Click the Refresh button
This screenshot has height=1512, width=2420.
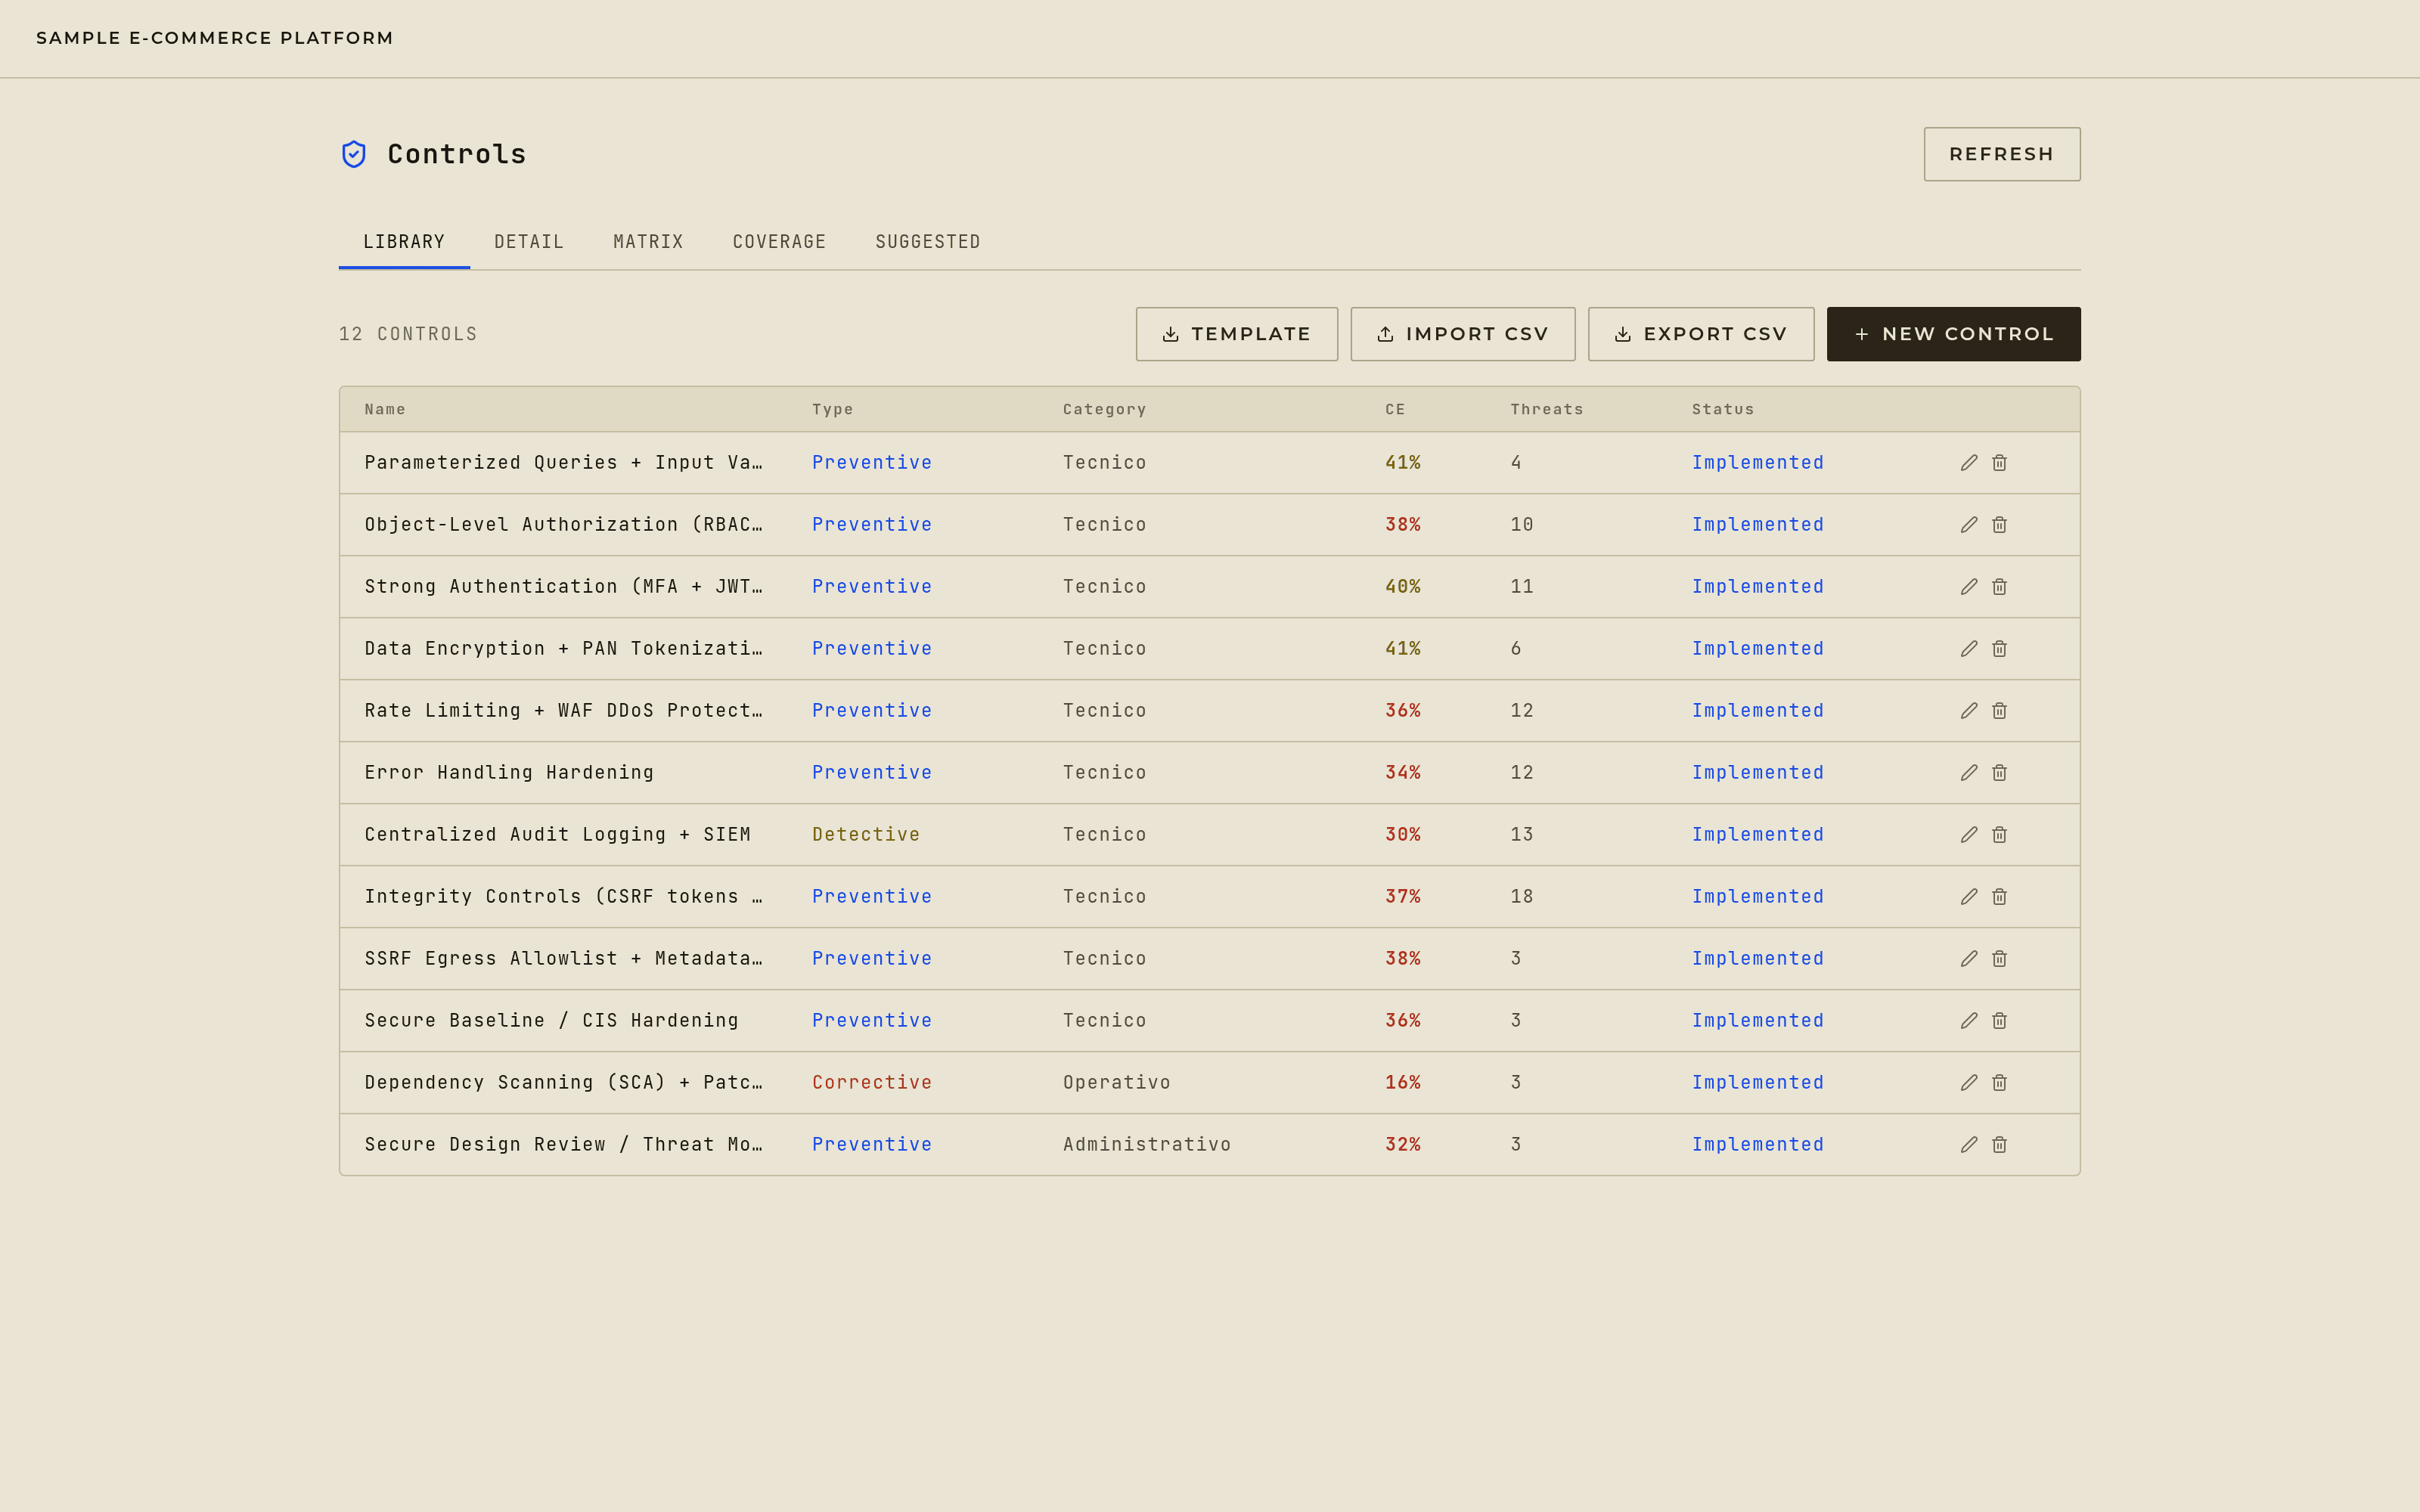[x=2001, y=154]
